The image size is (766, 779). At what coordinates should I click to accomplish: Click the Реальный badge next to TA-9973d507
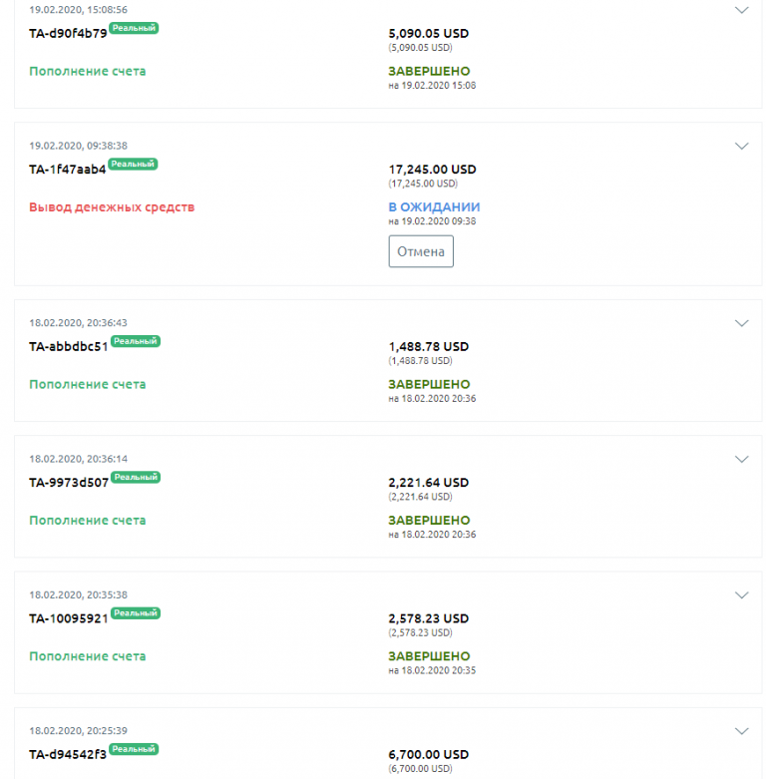point(135,477)
